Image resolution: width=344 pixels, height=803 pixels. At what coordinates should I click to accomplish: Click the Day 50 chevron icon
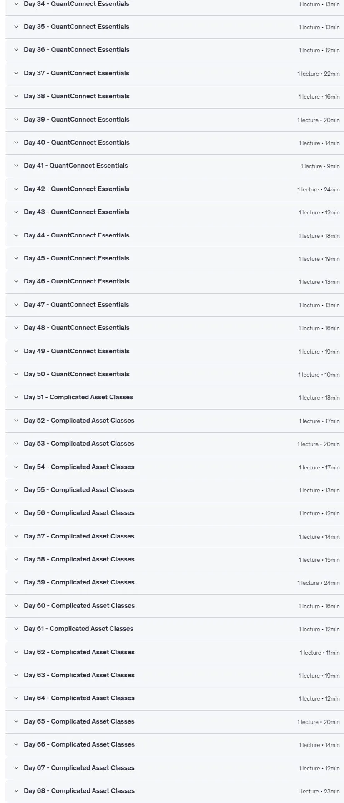tap(16, 374)
